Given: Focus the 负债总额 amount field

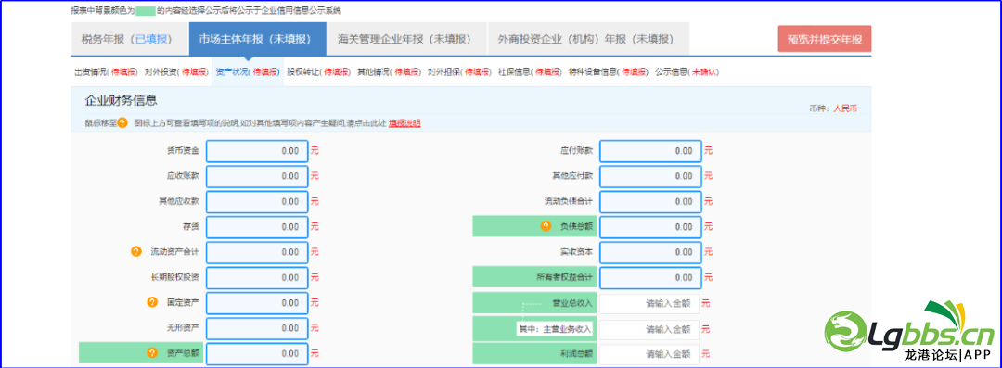Looking at the screenshot, I should point(650,227).
